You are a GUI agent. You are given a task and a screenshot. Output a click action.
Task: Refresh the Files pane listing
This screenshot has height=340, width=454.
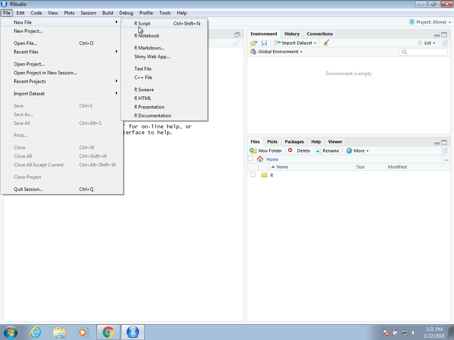(x=445, y=151)
